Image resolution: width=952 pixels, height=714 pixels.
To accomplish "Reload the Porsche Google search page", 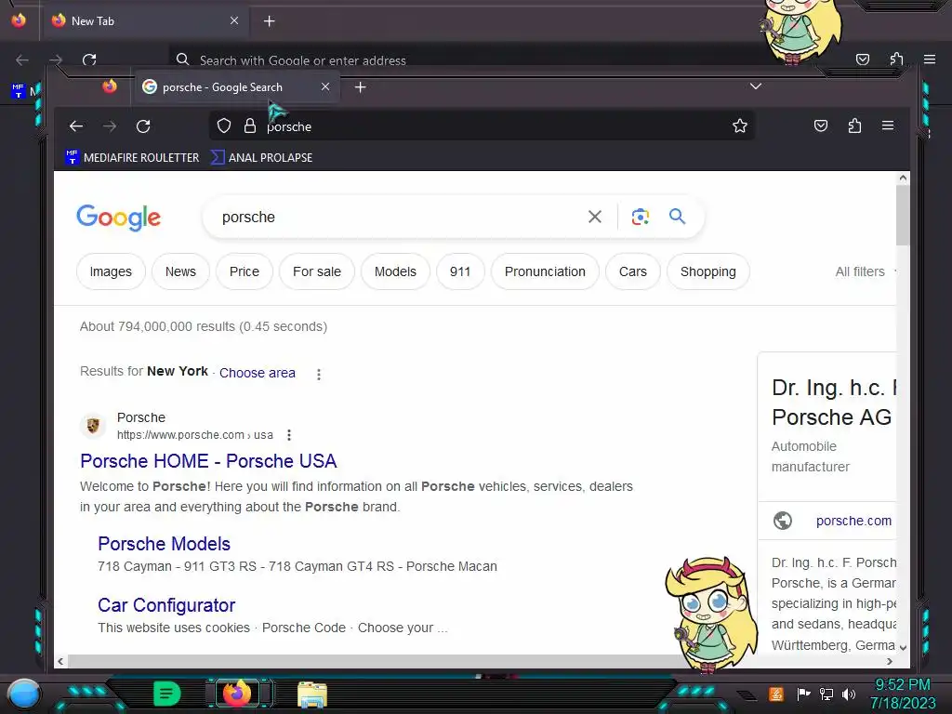I will [143, 126].
